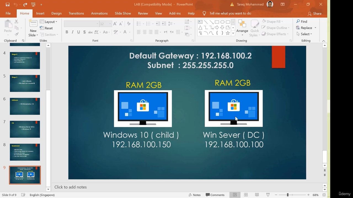Click the Find button

pos(302,21)
